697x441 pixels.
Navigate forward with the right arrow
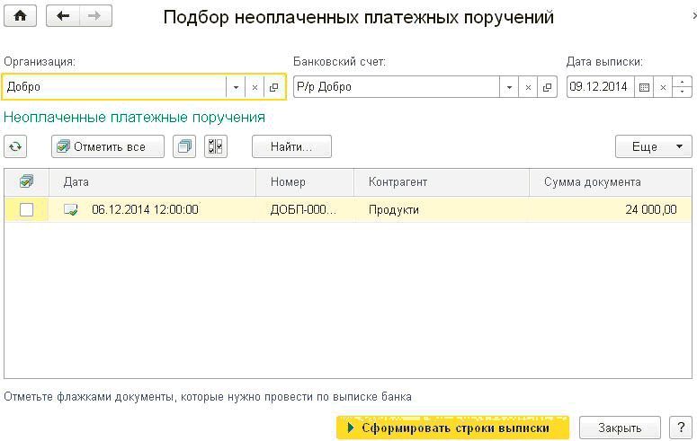coord(95,16)
